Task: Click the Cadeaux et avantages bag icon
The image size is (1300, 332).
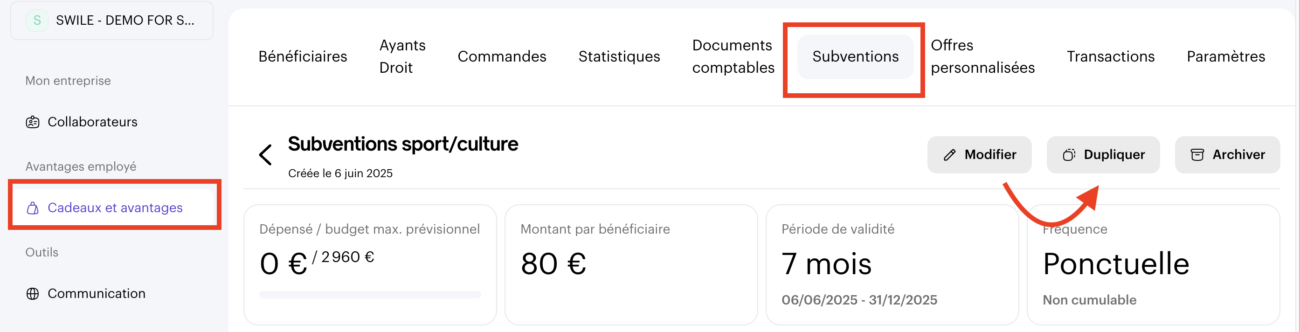Action: (x=33, y=208)
